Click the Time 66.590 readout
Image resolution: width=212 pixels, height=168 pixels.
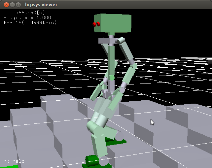[24, 13]
